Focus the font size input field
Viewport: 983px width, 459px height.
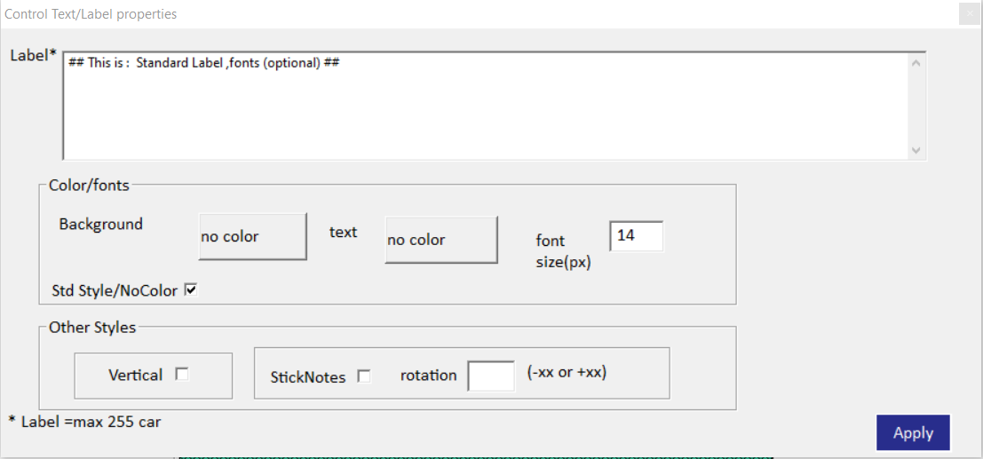(637, 236)
